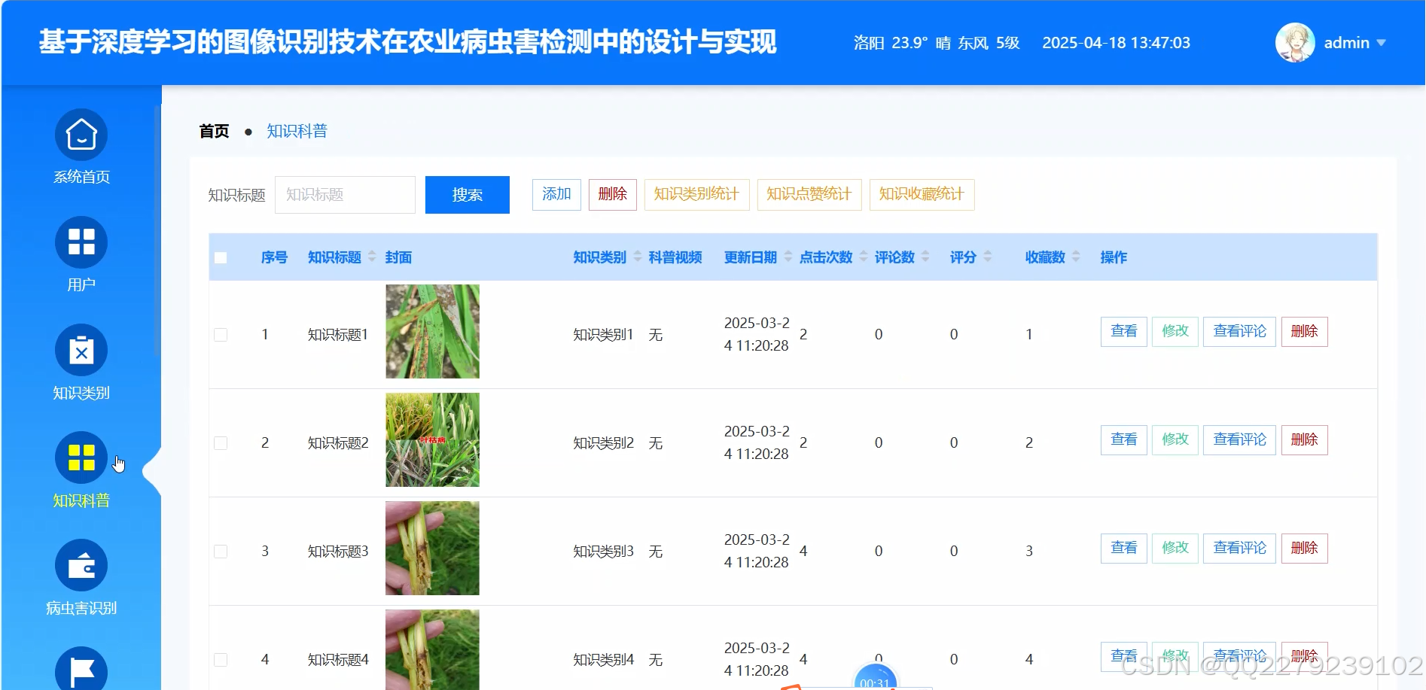Click the red 删除 toolbar button
The image size is (1426, 690).
click(613, 194)
